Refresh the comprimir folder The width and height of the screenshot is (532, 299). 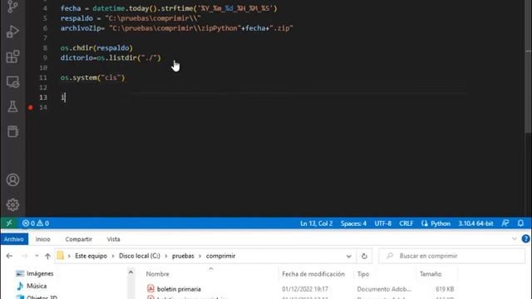[x=364, y=257]
